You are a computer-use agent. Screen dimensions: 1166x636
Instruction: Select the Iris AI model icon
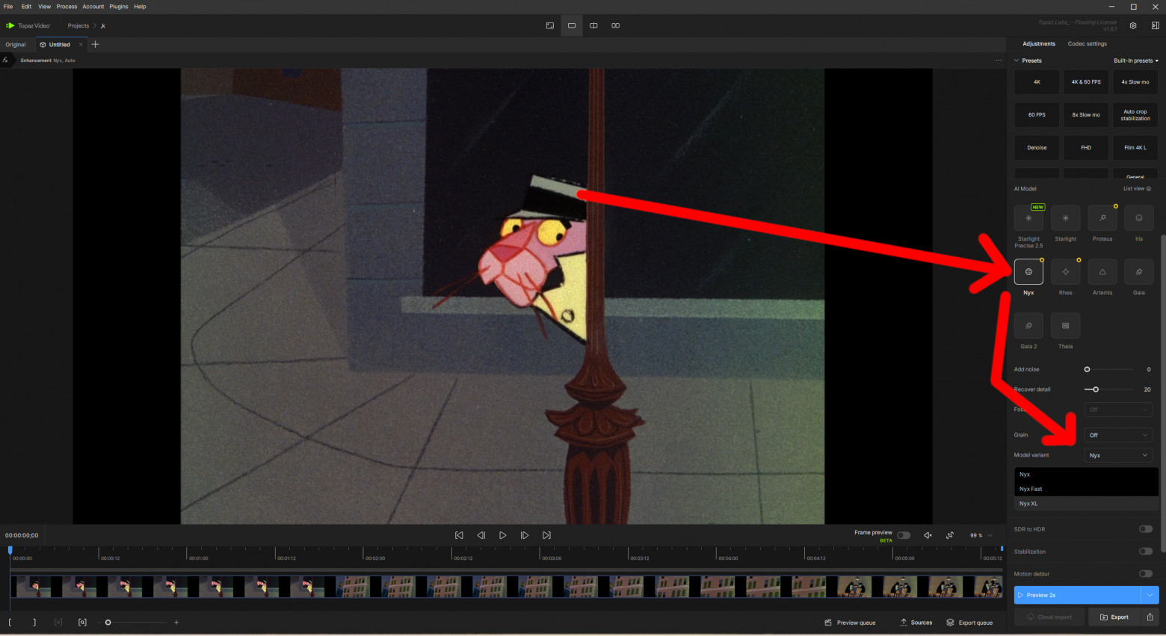coord(1139,218)
